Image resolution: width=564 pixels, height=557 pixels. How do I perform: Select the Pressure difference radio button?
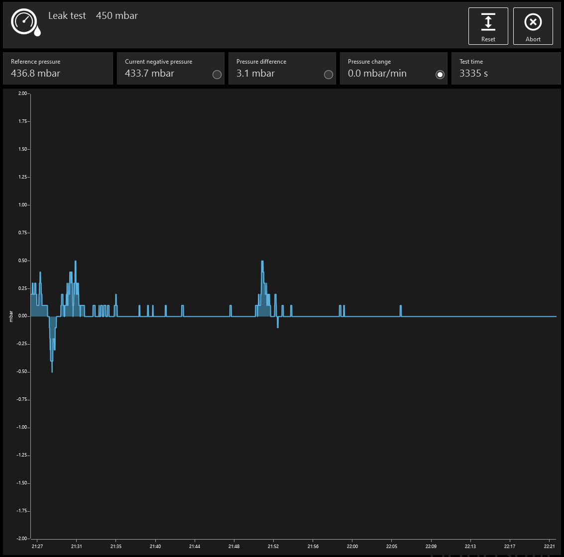tap(329, 75)
